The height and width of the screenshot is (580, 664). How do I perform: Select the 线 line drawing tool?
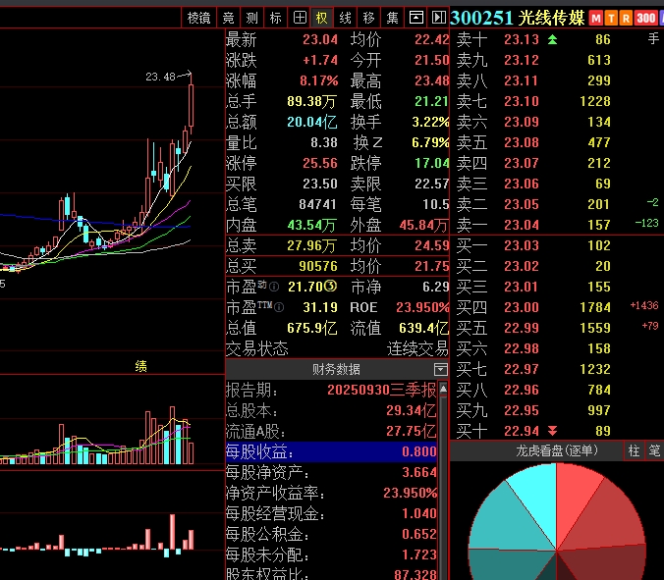click(x=345, y=18)
